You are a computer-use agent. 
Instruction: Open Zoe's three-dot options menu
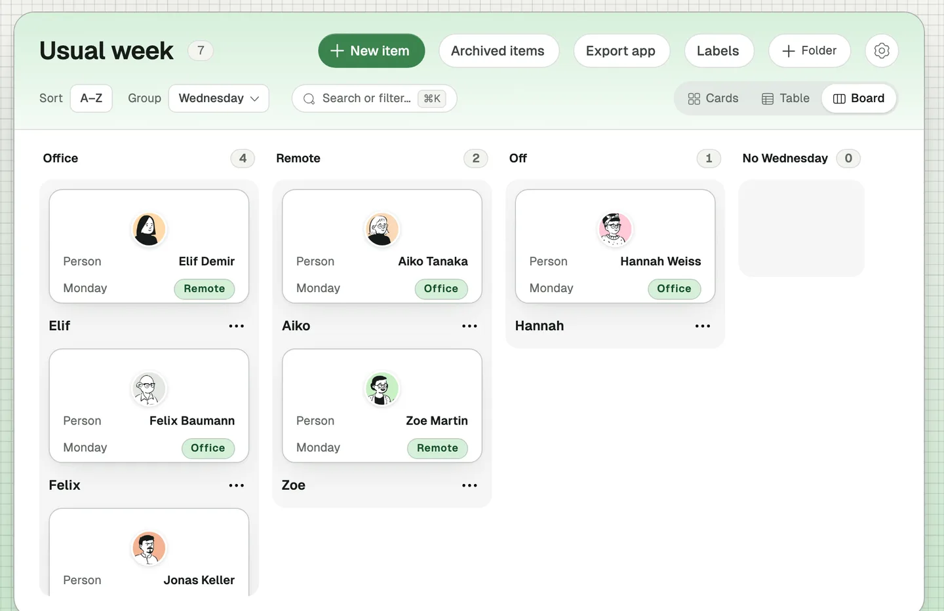coord(469,485)
